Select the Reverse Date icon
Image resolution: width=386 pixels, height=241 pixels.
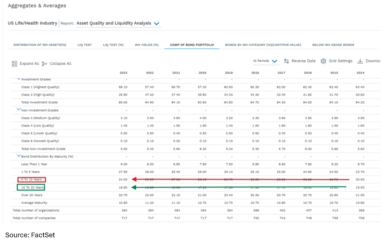286,61
